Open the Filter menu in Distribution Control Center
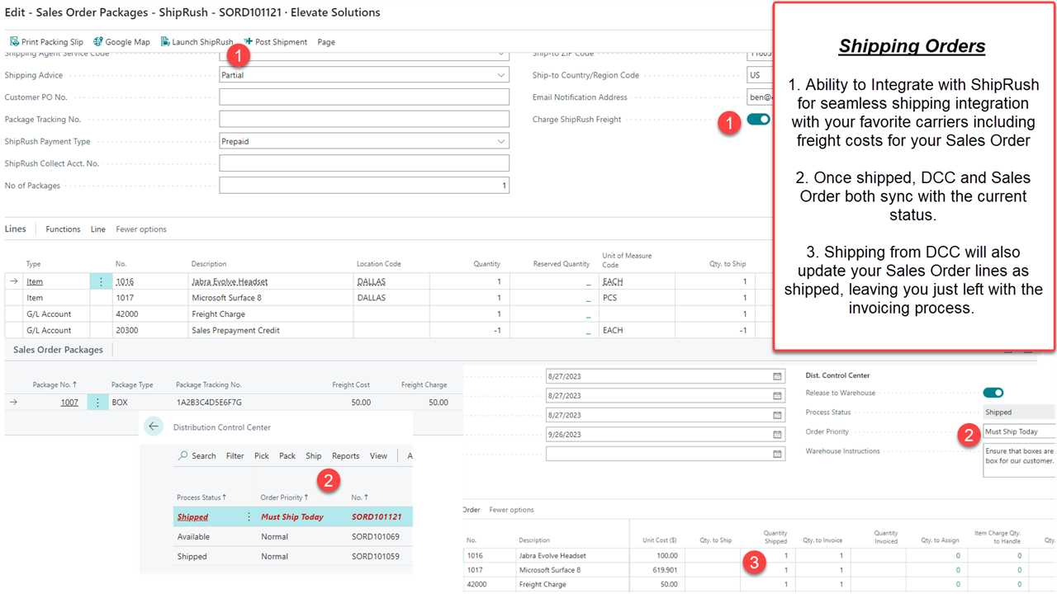This screenshot has width=1057, height=594. pyautogui.click(x=235, y=455)
